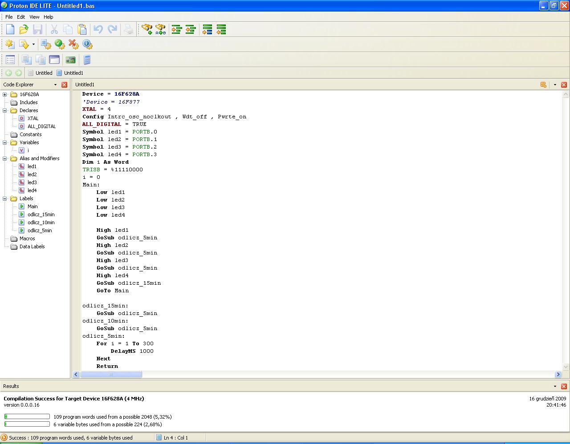The height and width of the screenshot is (444, 570).
Task: Click the cascaded pages view icon
Action: tap(40, 59)
